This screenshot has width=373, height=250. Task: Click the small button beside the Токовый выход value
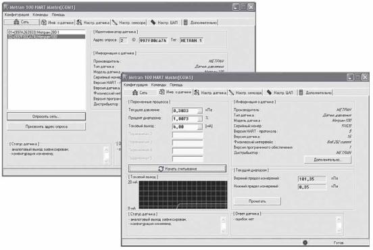[x=200, y=127]
